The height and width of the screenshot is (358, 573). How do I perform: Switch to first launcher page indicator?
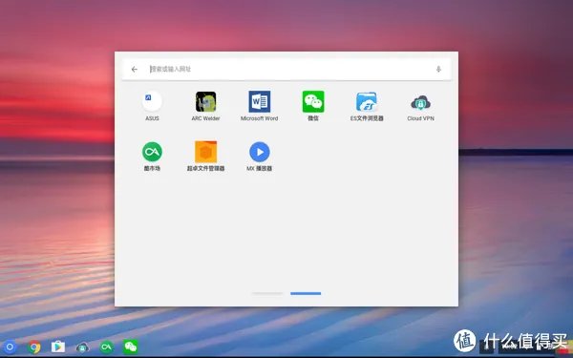(x=267, y=293)
